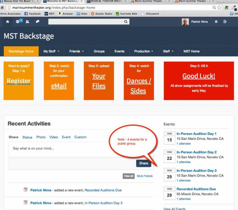This screenshot has height=210, width=238.
Task: Open the Production dropdown menu
Action: tap(143, 51)
